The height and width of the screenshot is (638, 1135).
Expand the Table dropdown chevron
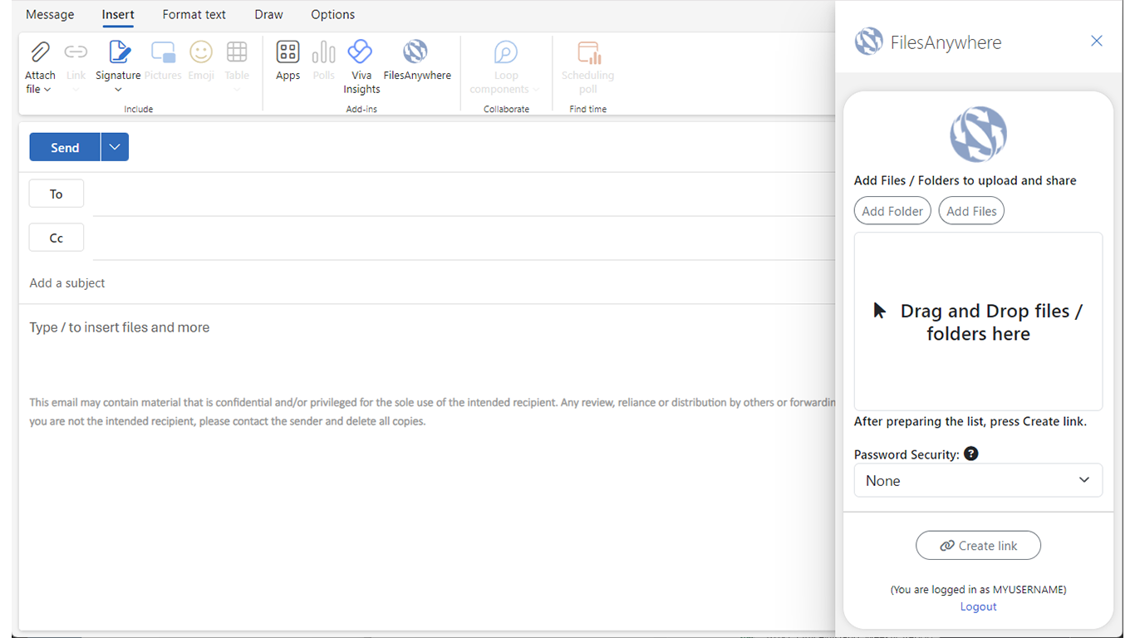tap(237, 90)
